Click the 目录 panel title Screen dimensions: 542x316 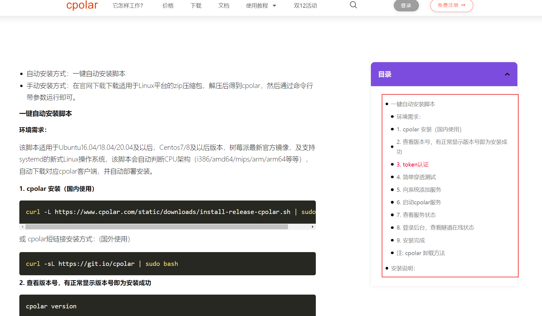coord(385,74)
